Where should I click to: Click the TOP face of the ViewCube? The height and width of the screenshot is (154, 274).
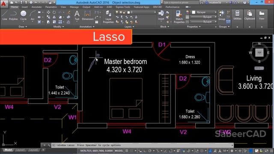[259, 53]
